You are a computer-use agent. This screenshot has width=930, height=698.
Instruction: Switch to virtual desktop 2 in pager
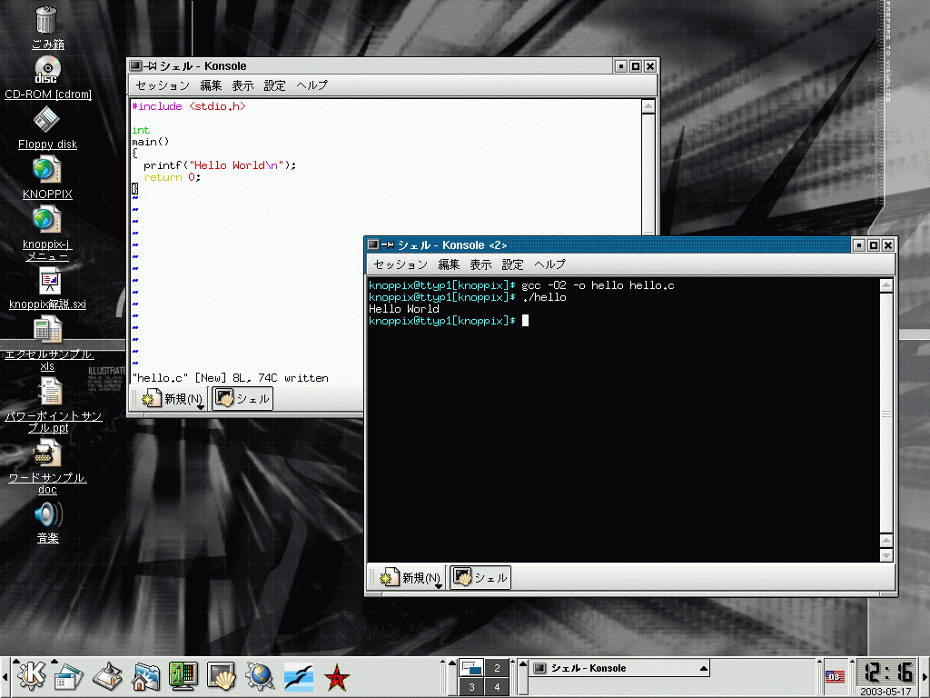coord(497,668)
